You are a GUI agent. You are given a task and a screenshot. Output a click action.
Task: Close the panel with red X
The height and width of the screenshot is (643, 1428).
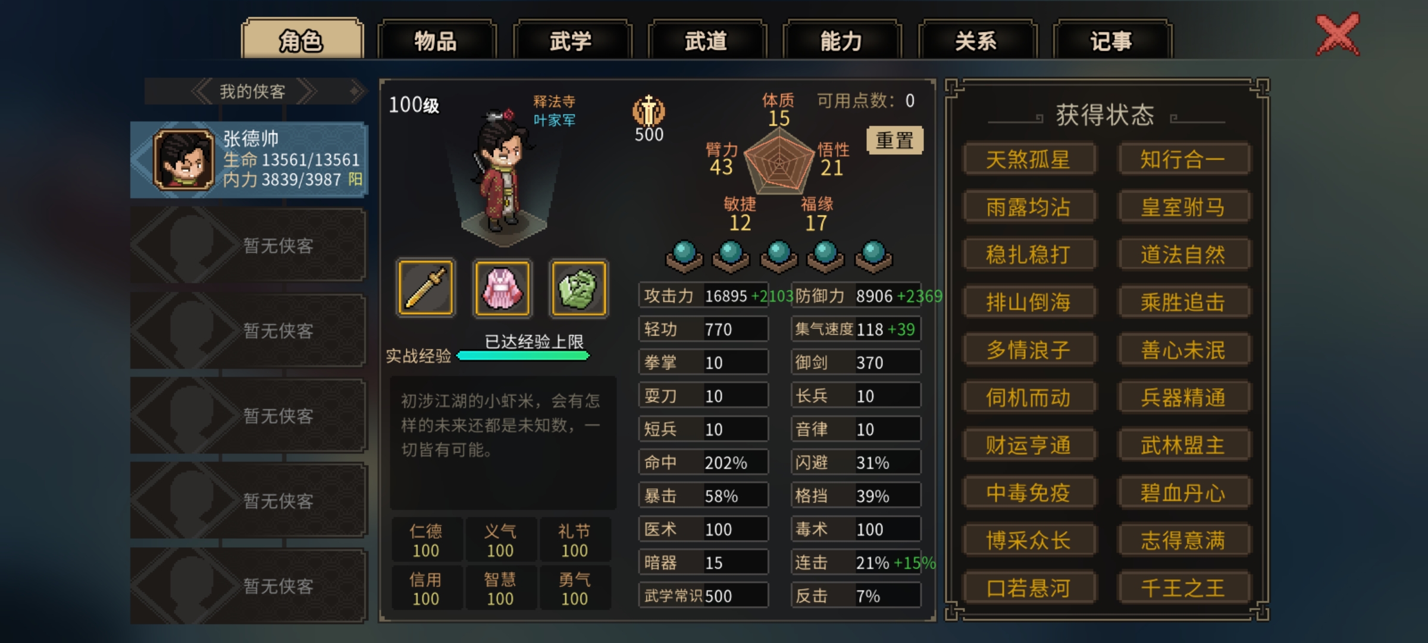coord(1338,35)
